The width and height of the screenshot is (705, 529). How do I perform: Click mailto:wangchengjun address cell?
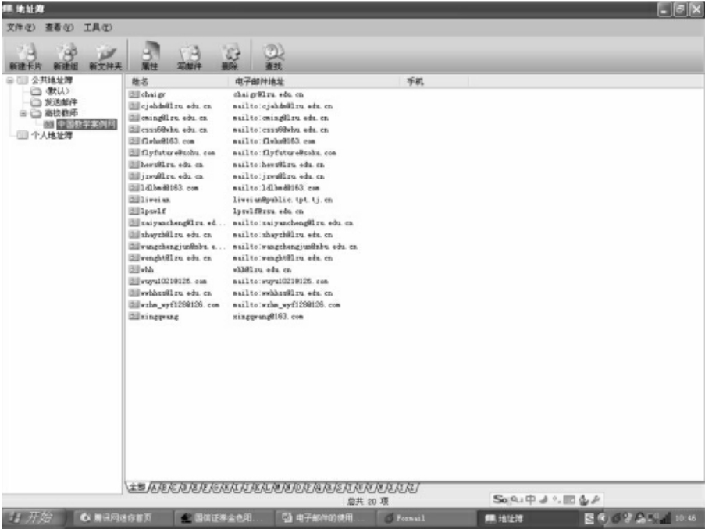point(295,247)
